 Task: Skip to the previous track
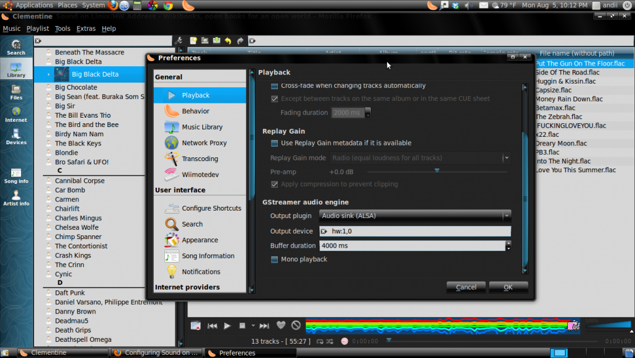(x=212, y=326)
